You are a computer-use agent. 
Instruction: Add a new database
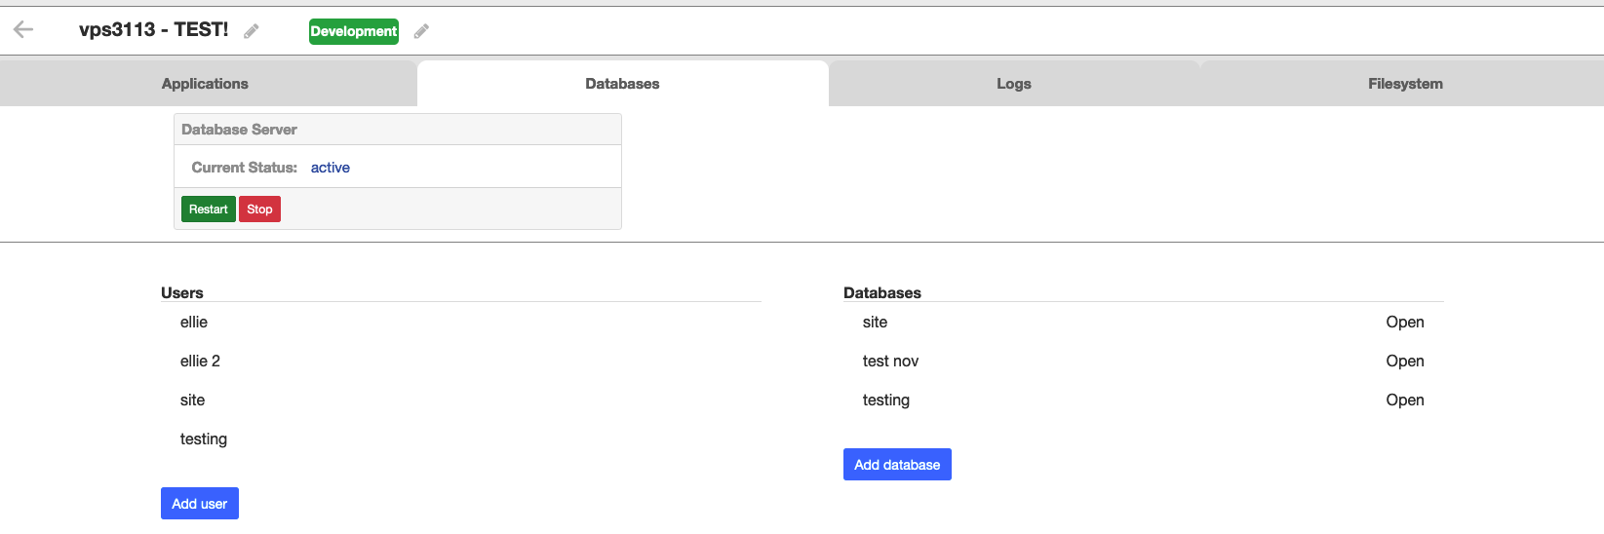click(x=897, y=465)
